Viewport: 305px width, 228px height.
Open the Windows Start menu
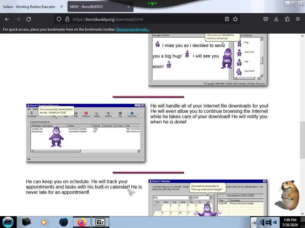pyautogui.click(x=8, y=222)
